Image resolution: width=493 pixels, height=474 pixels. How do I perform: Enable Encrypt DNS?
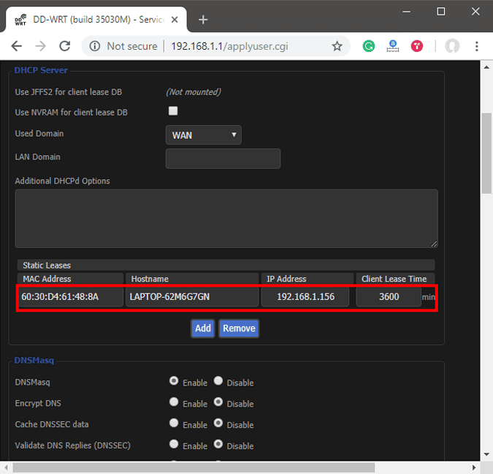tap(174, 402)
